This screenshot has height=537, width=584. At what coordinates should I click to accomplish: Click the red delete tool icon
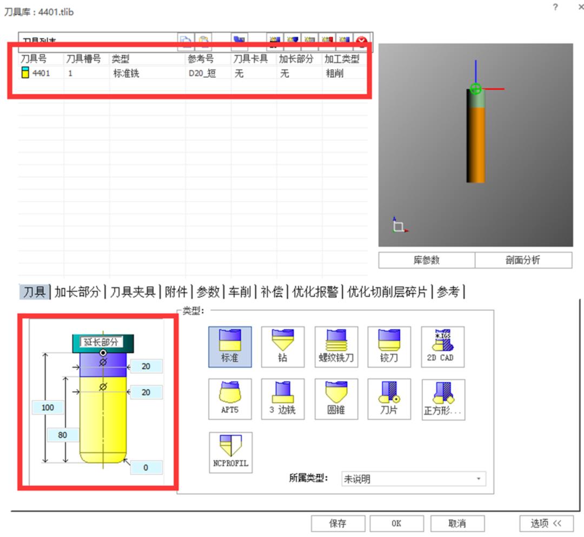point(361,41)
